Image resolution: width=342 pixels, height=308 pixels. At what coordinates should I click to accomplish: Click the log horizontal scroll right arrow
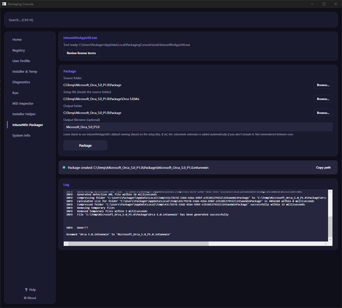[326, 244]
